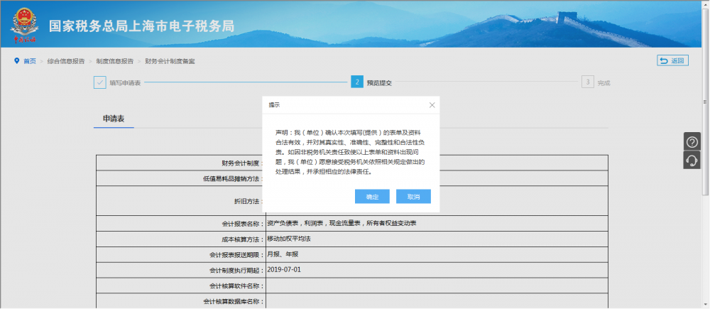
Task: Click step 3 完成 marker
Action: click(x=587, y=82)
